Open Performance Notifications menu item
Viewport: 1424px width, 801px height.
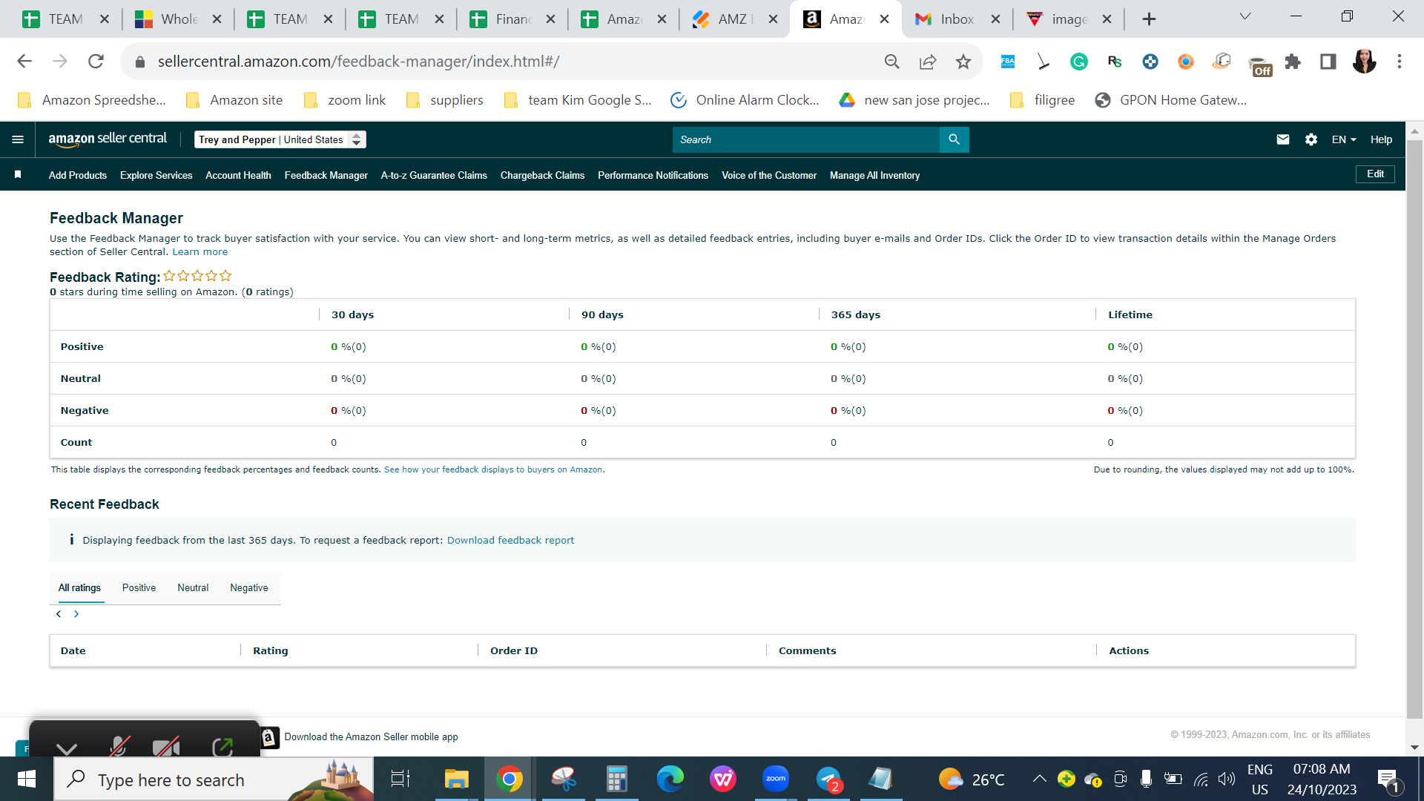coord(653,176)
